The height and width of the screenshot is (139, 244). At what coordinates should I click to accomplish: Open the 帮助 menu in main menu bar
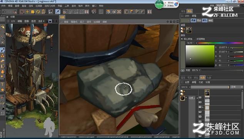point(101,6)
